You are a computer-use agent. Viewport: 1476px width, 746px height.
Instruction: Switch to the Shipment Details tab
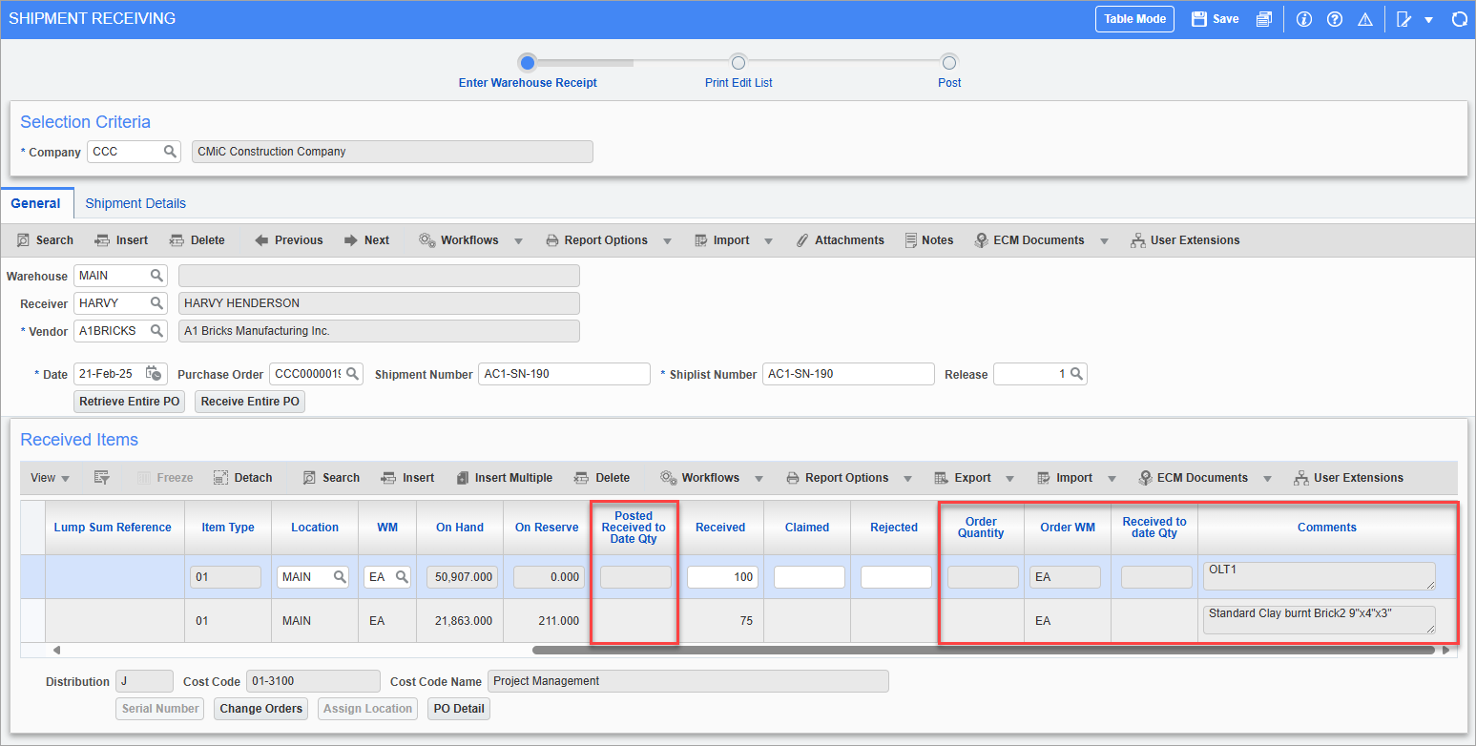135,203
